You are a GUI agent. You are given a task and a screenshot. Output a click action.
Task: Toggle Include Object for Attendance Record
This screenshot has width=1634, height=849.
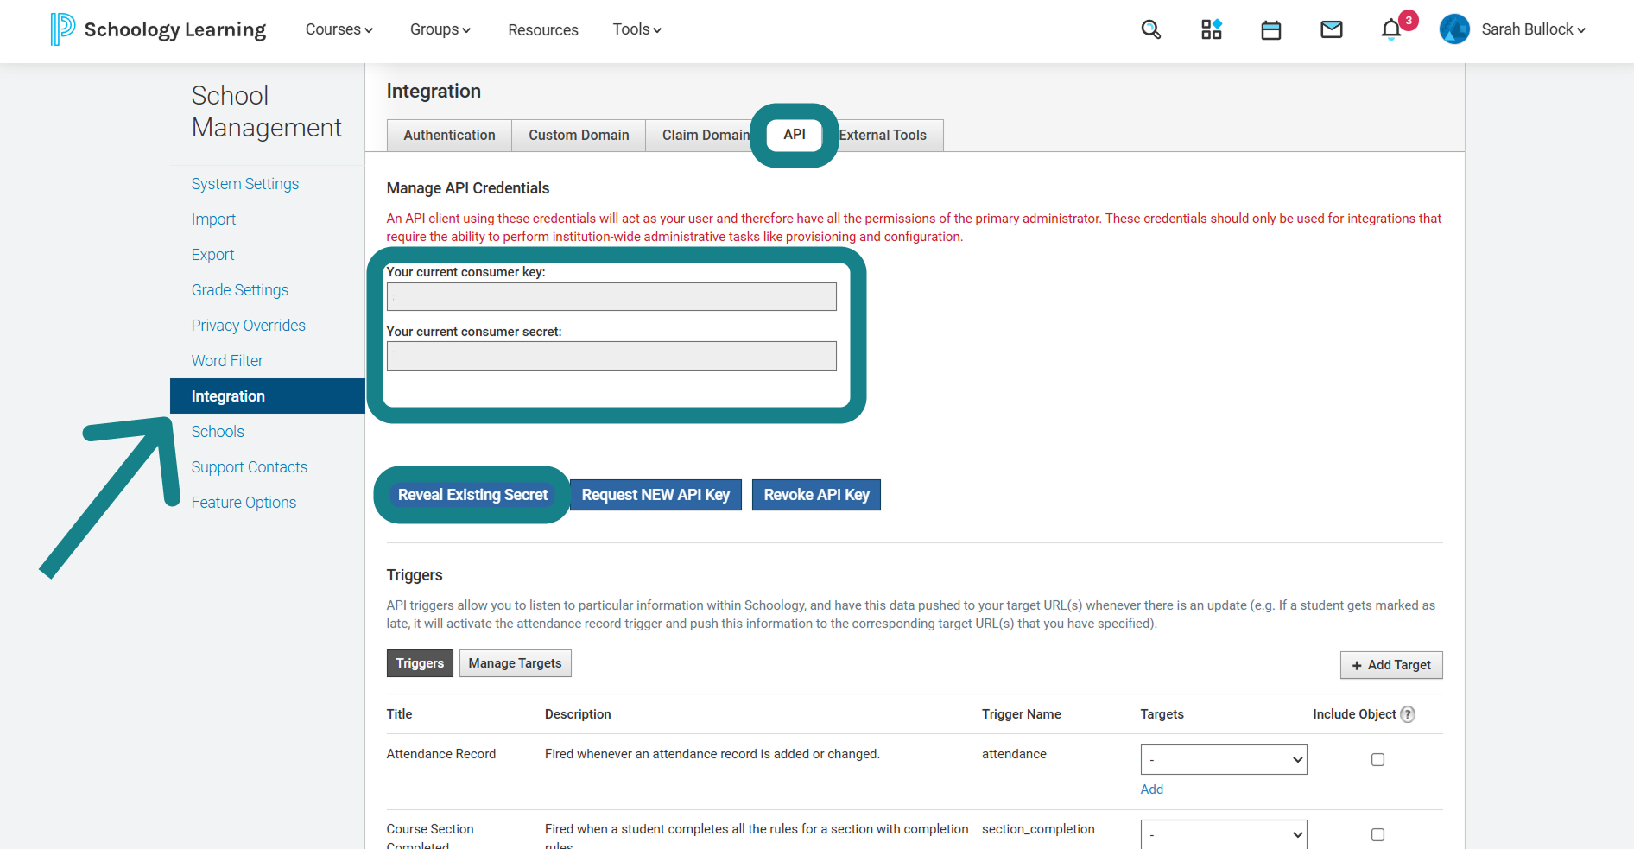(1377, 760)
